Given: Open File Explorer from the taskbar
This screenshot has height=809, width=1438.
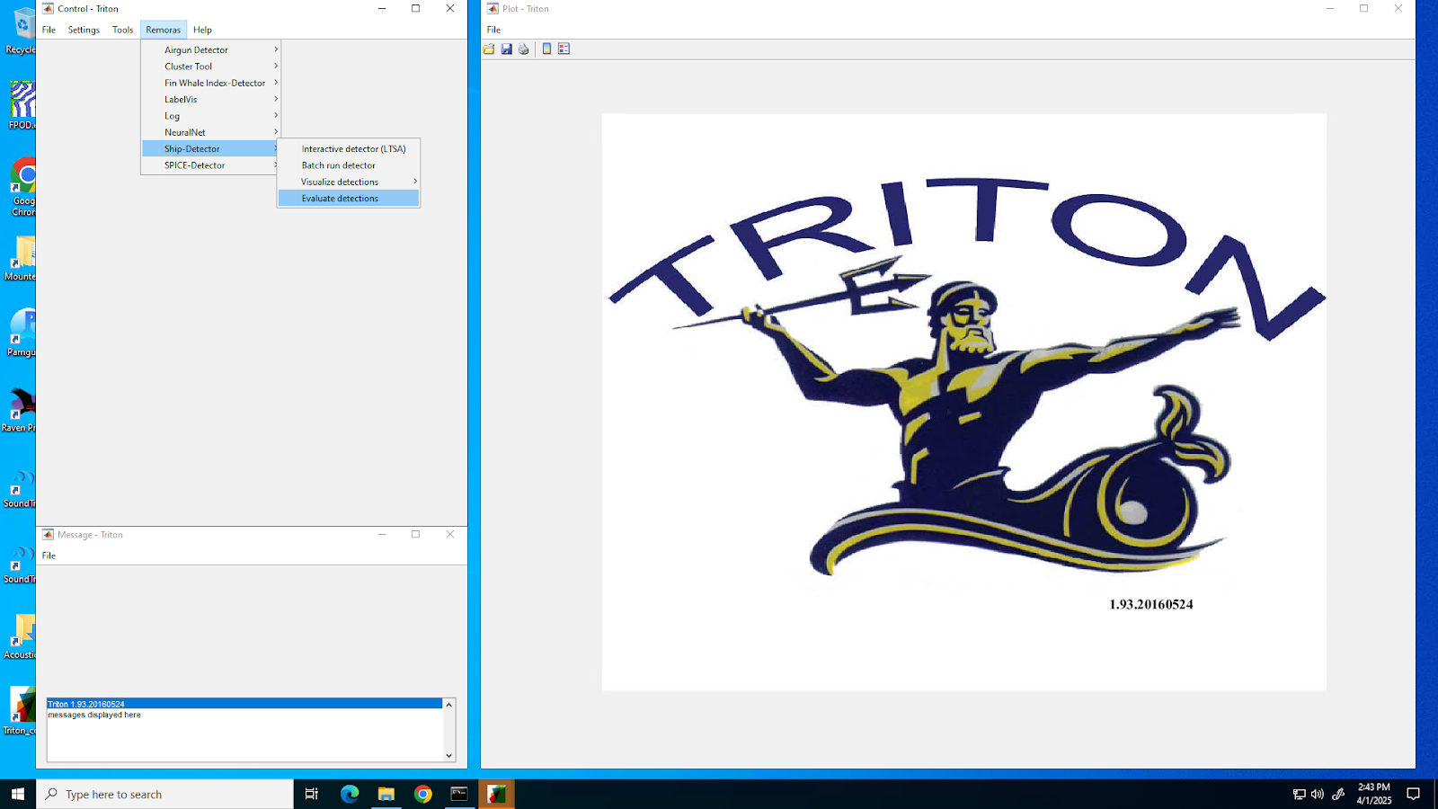Looking at the screenshot, I should point(386,794).
